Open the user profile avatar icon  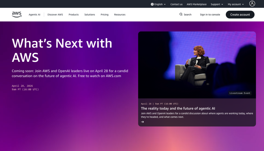pyautogui.click(x=252, y=4)
